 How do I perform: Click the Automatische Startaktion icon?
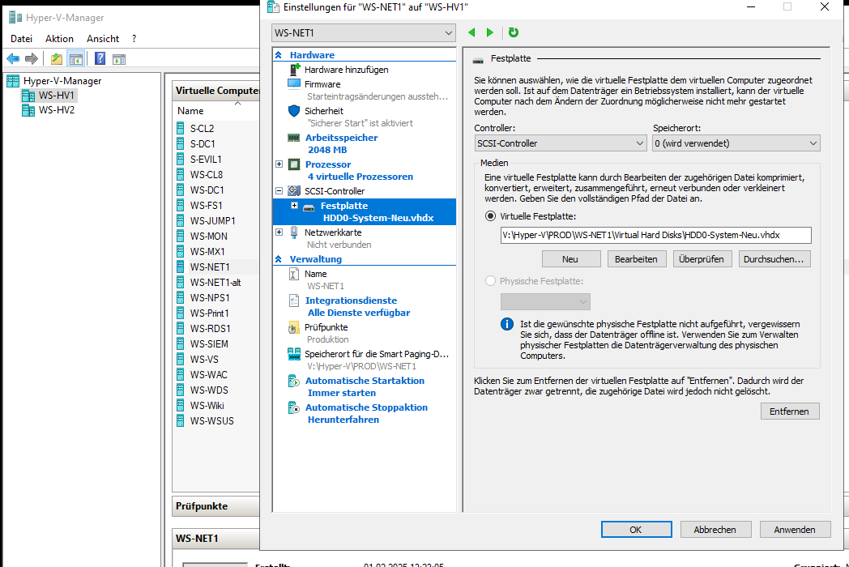click(x=294, y=381)
